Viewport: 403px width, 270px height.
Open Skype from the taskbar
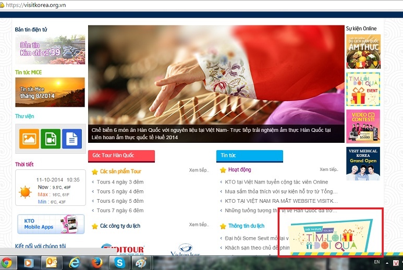120,263
